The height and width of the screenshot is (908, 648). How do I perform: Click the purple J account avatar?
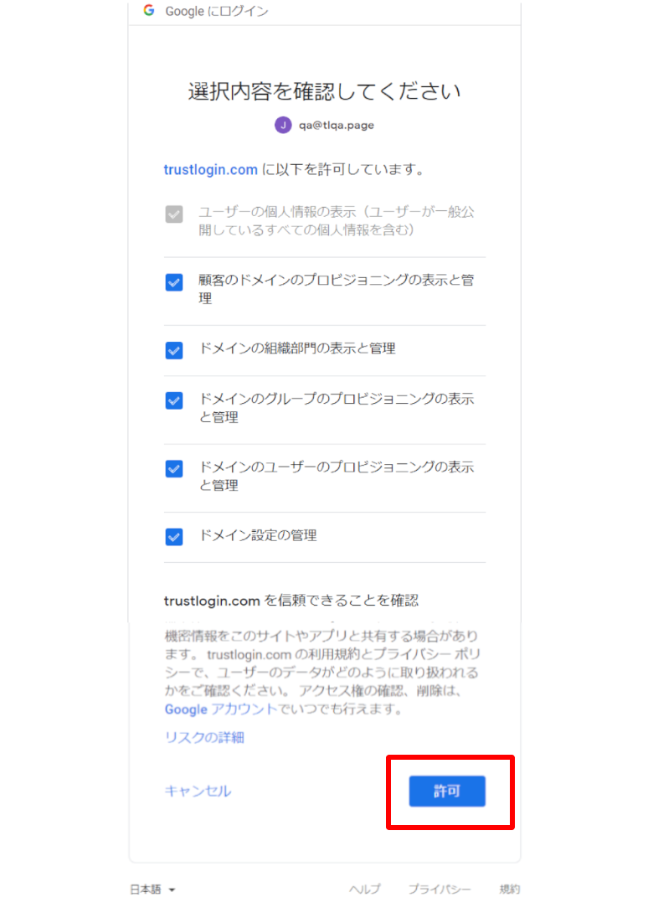(283, 125)
